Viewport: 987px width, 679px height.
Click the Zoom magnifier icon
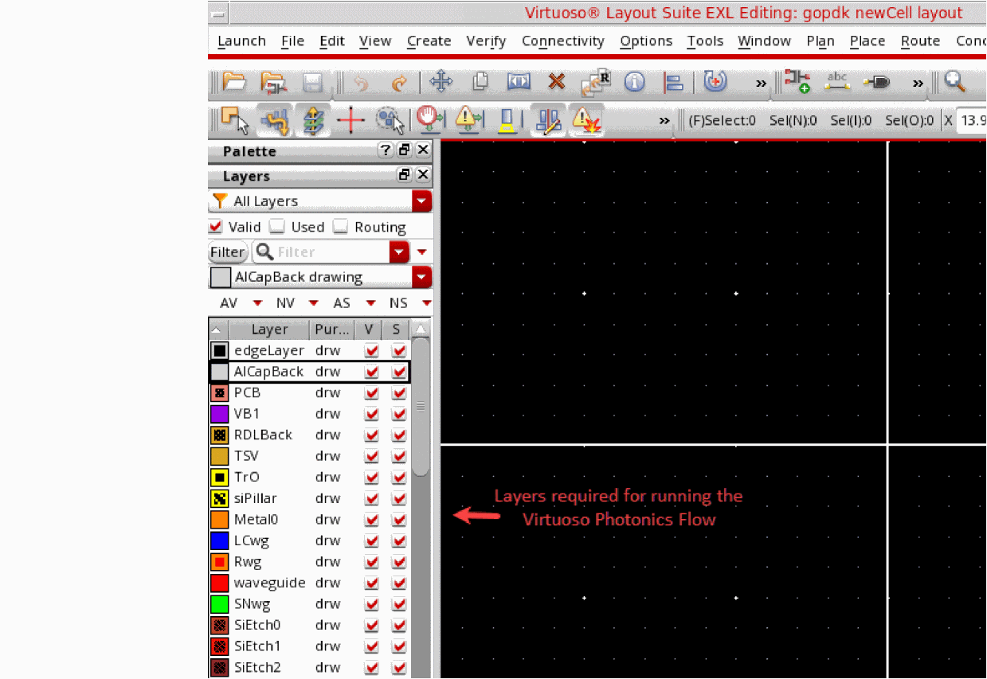pyautogui.click(x=954, y=81)
